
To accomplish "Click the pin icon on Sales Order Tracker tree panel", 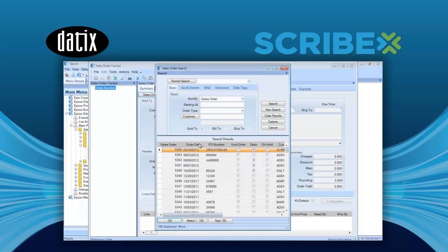I will coord(134,83).
